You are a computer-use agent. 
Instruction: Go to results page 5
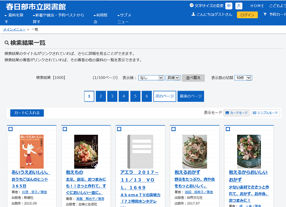pos(135,96)
